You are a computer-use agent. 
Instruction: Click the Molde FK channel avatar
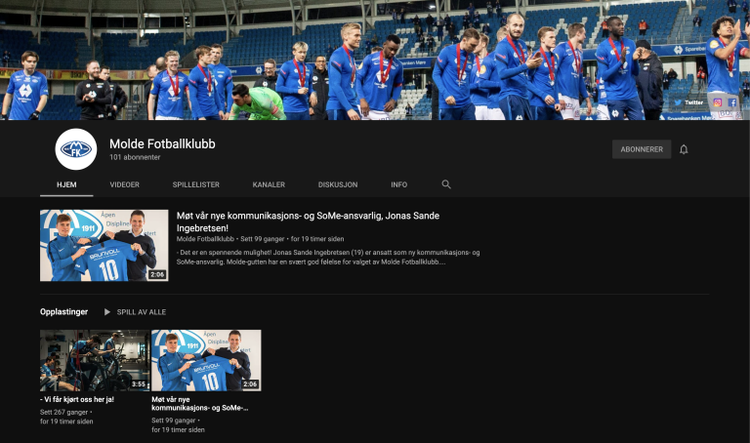pyautogui.click(x=76, y=149)
